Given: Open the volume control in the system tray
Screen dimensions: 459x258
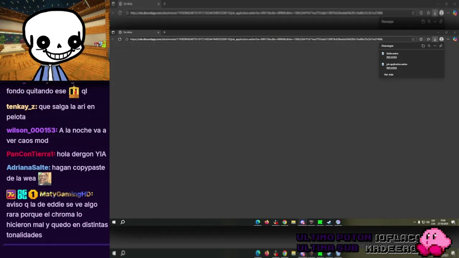Looking at the screenshot, I should coord(428,222).
